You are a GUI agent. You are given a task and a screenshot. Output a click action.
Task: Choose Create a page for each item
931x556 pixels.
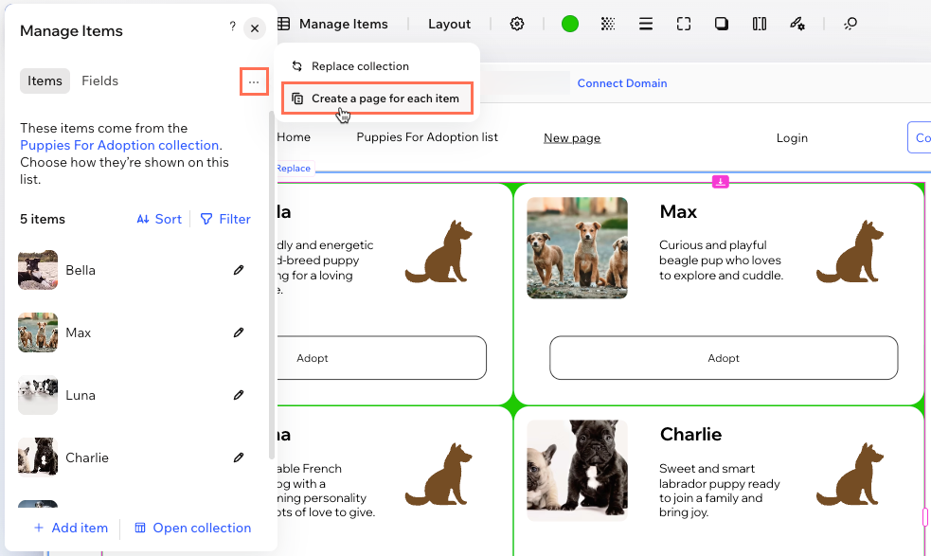tap(377, 99)
